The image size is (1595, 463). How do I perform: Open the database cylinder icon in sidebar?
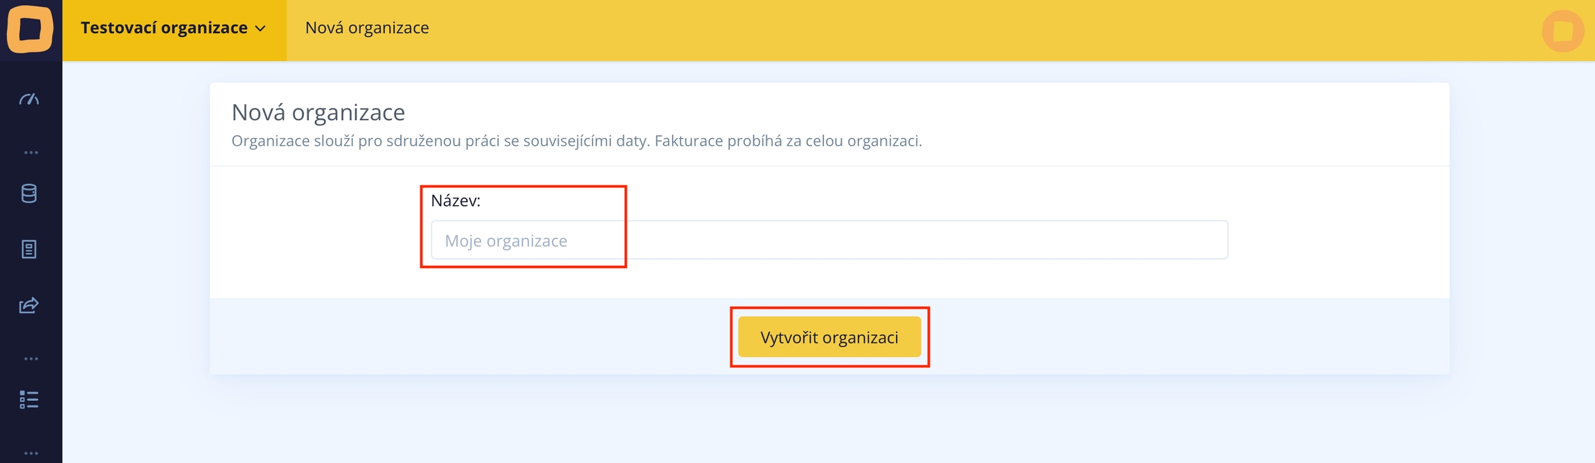(29, 193)
